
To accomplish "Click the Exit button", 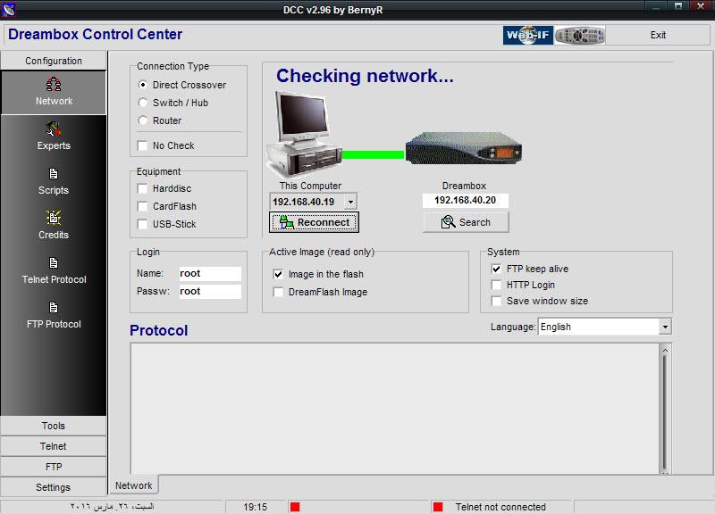I will pyautogui.click(x=658, y=35).
